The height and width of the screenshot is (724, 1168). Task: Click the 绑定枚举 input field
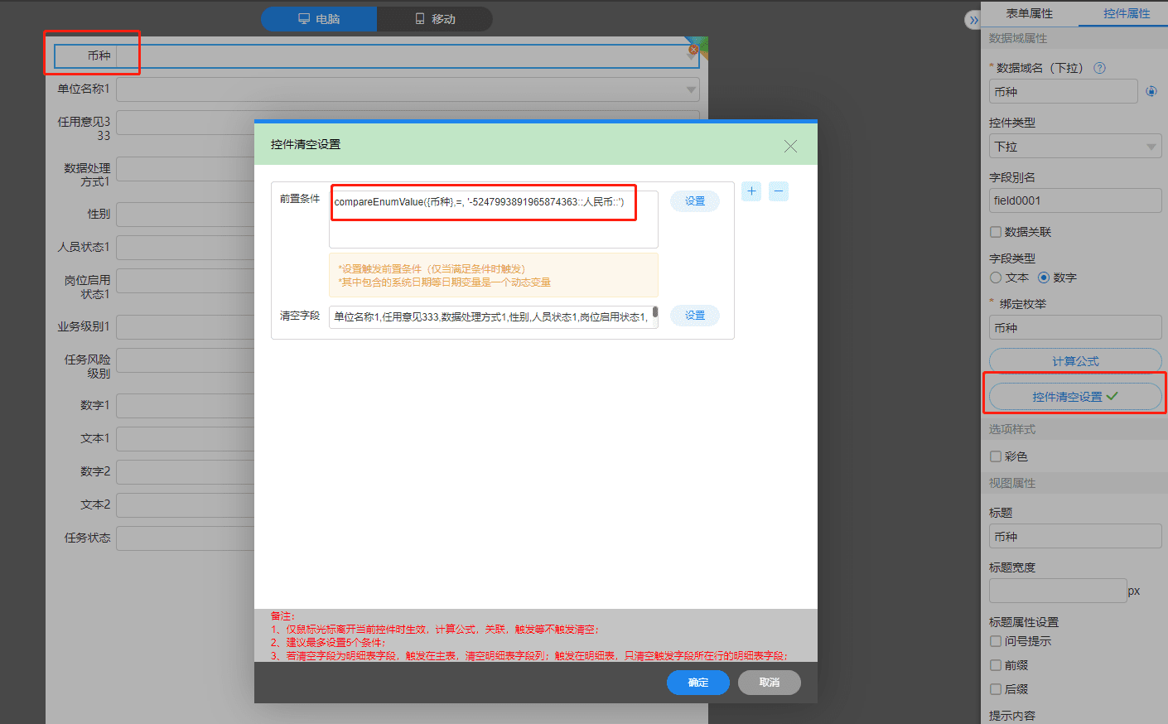1075,327
